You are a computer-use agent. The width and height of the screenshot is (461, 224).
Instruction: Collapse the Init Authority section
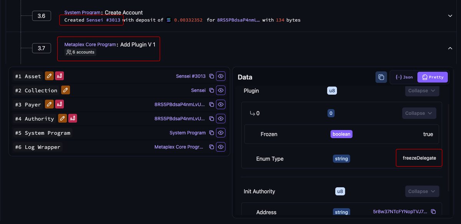point(422,191)
